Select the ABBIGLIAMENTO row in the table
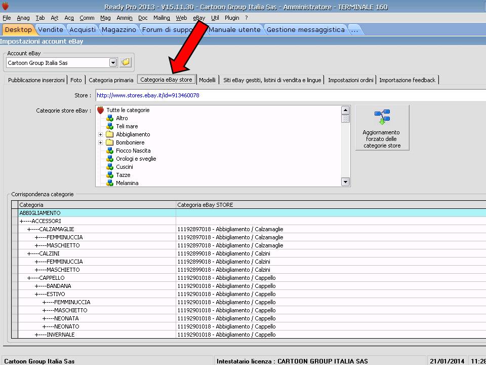 pyautogui.click(x=252, y=213)
